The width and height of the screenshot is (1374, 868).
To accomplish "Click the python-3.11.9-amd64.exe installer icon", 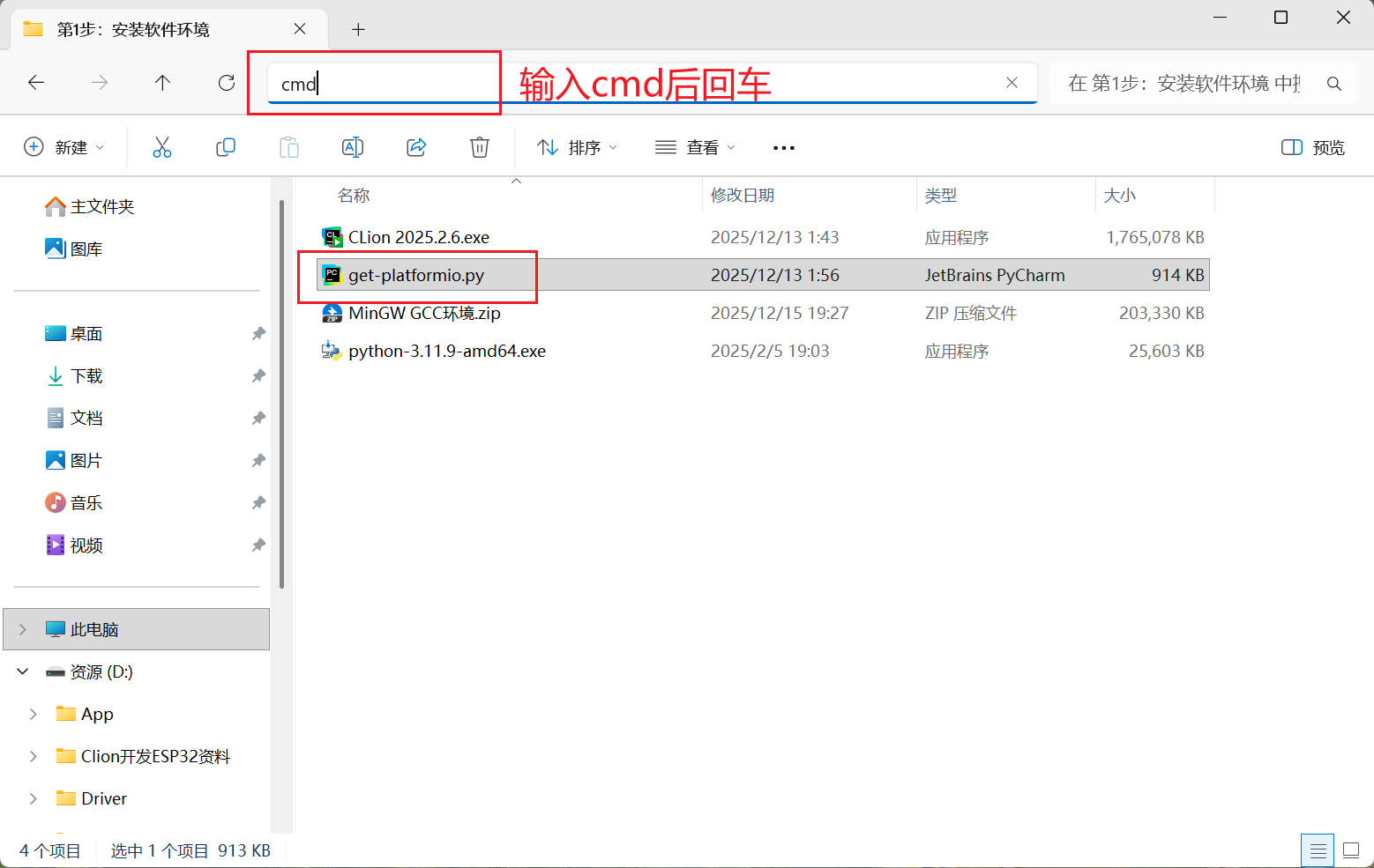I will click(332, 351).
